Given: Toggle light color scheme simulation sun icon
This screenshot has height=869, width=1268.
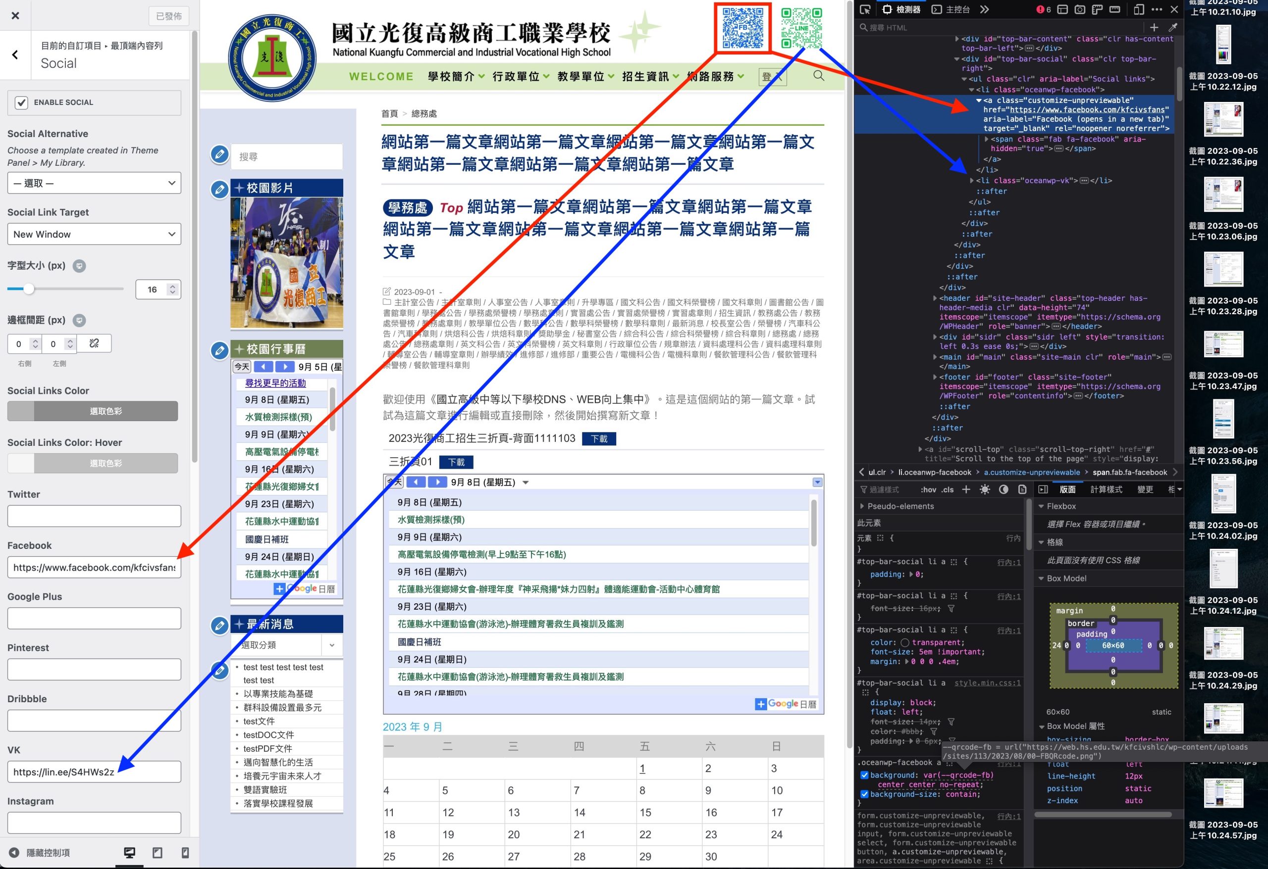Looking at the screenshot, I should click(x=985, y=489).
